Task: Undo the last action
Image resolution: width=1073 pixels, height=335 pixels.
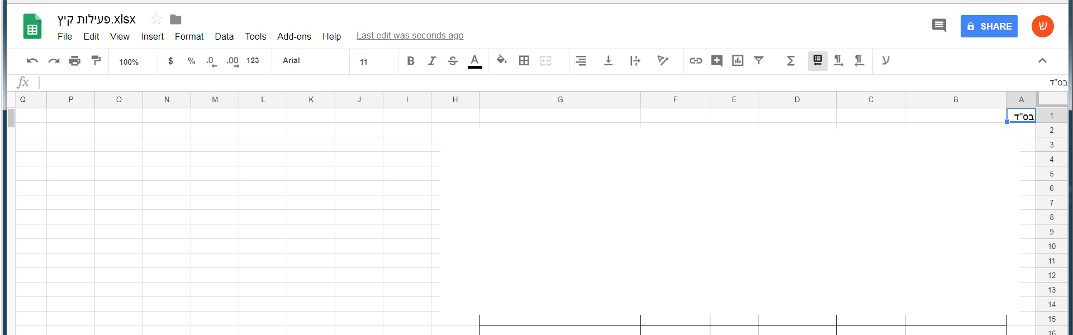Action: click(x=32, y=61)
